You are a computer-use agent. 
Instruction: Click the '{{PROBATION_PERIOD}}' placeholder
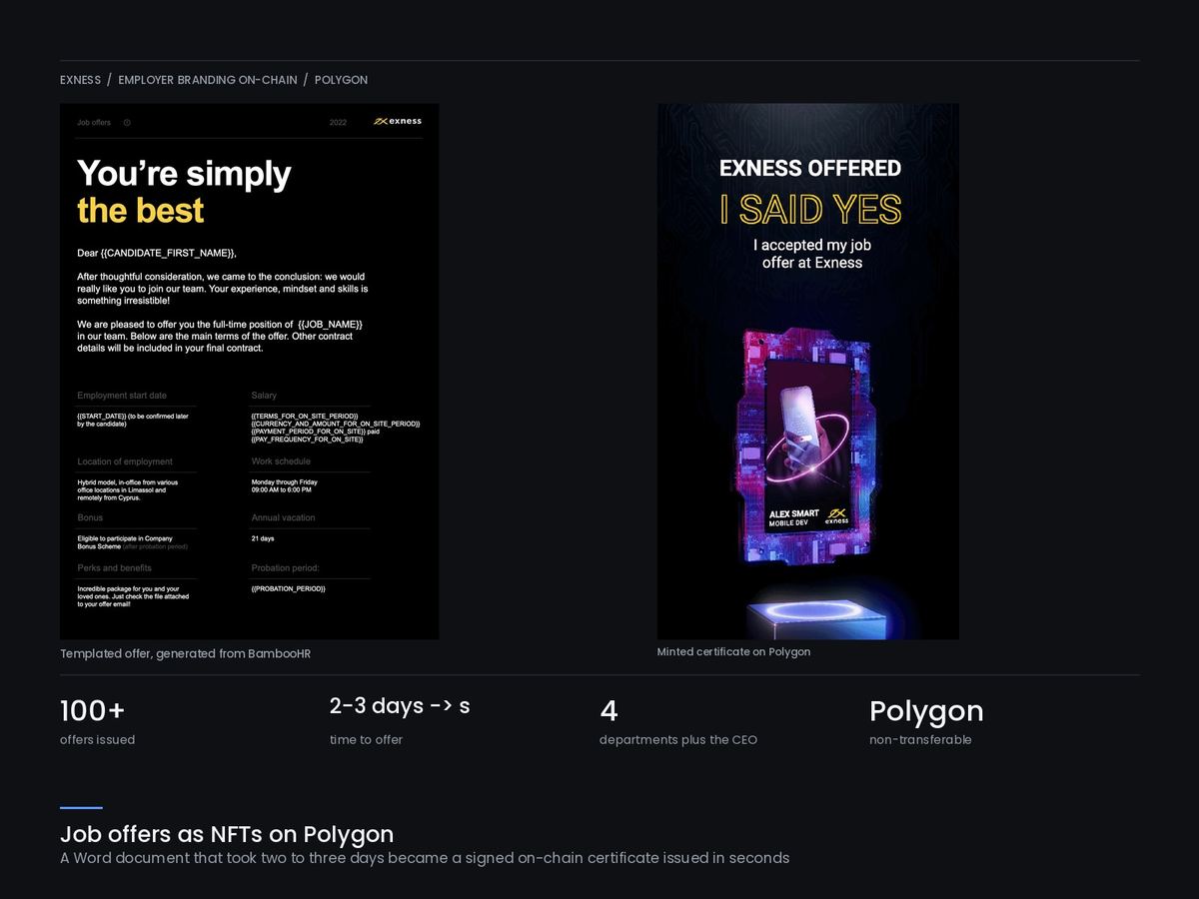288,588
